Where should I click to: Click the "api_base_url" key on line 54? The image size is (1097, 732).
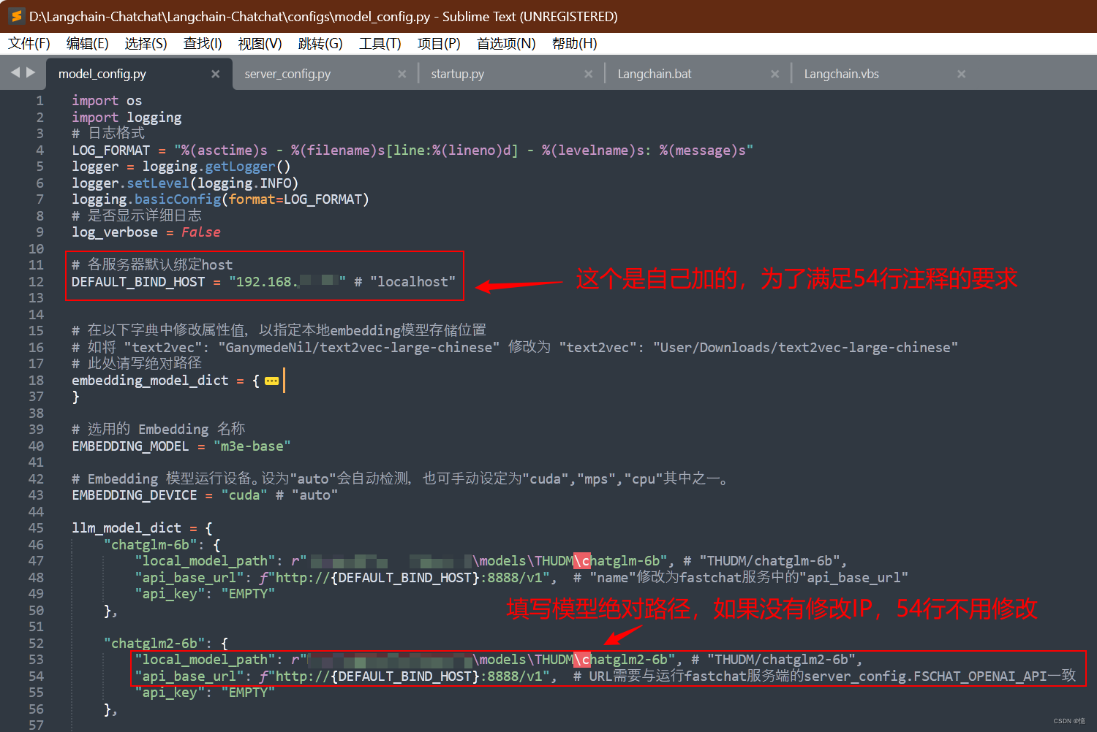(x=189, y=676)
